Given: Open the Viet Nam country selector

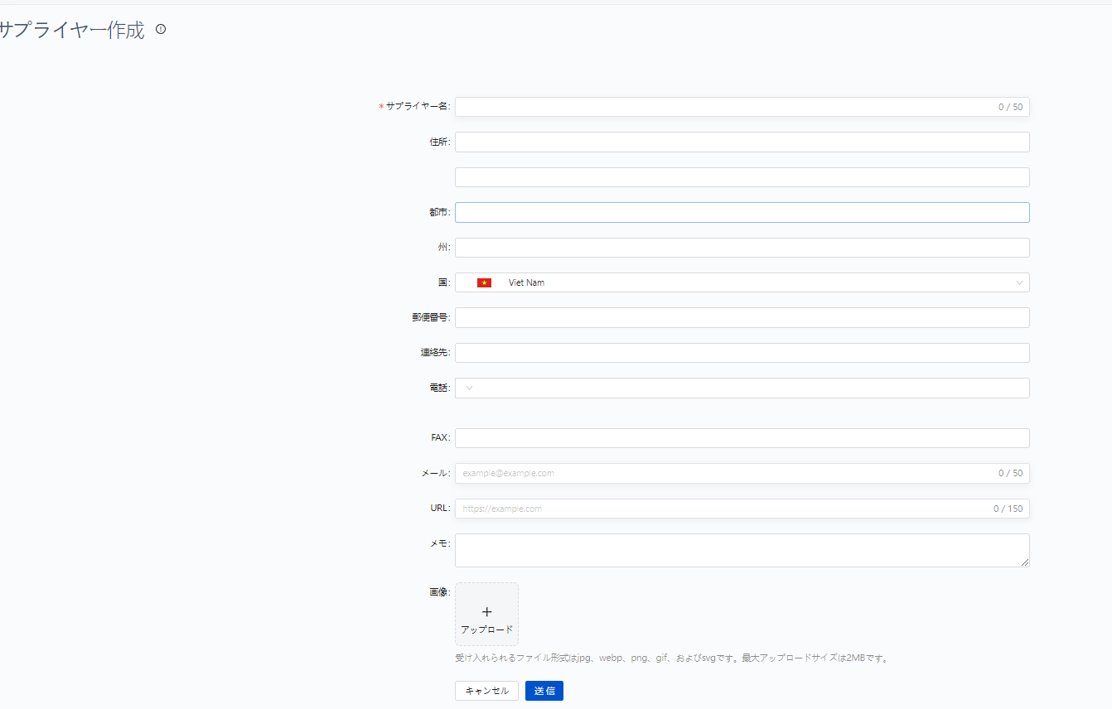Looking at the screenshot, I should (x=742, y=283).
